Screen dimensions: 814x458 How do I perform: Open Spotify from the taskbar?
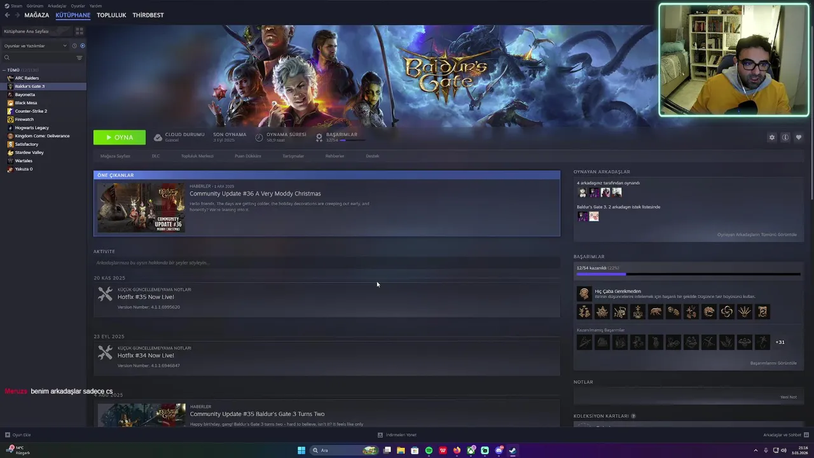[x=429, y=450]
